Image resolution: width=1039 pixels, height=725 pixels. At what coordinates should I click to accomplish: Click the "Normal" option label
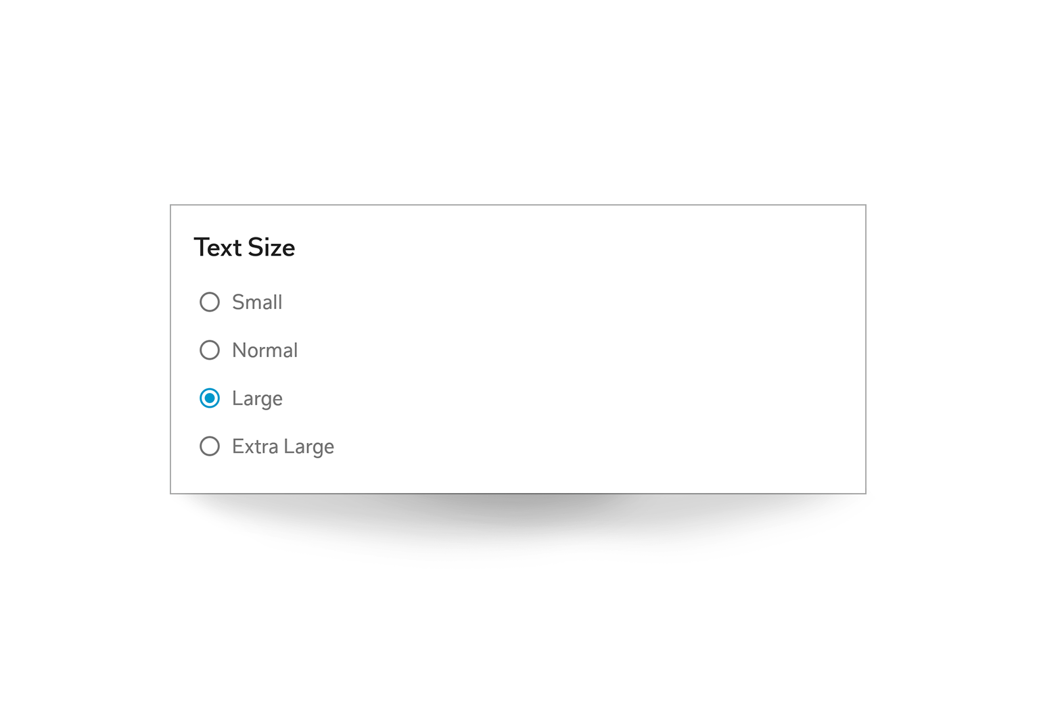point(264,350)
